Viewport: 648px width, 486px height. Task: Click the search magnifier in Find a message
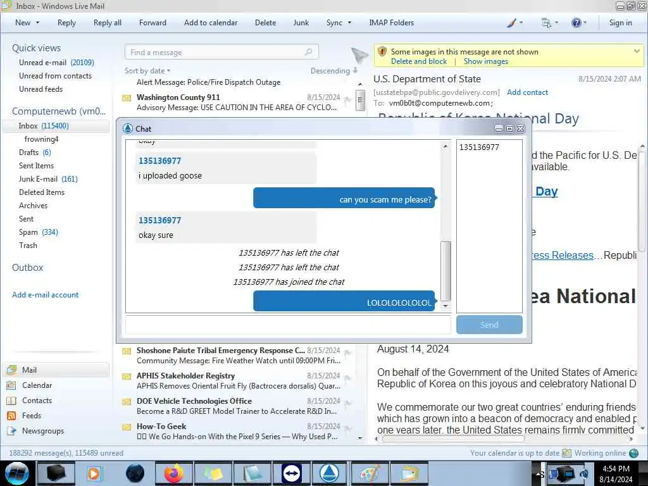click(308, 52)
